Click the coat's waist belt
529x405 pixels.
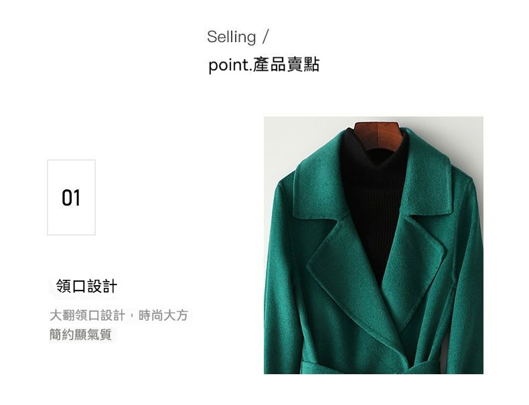(x=370, y=368)
